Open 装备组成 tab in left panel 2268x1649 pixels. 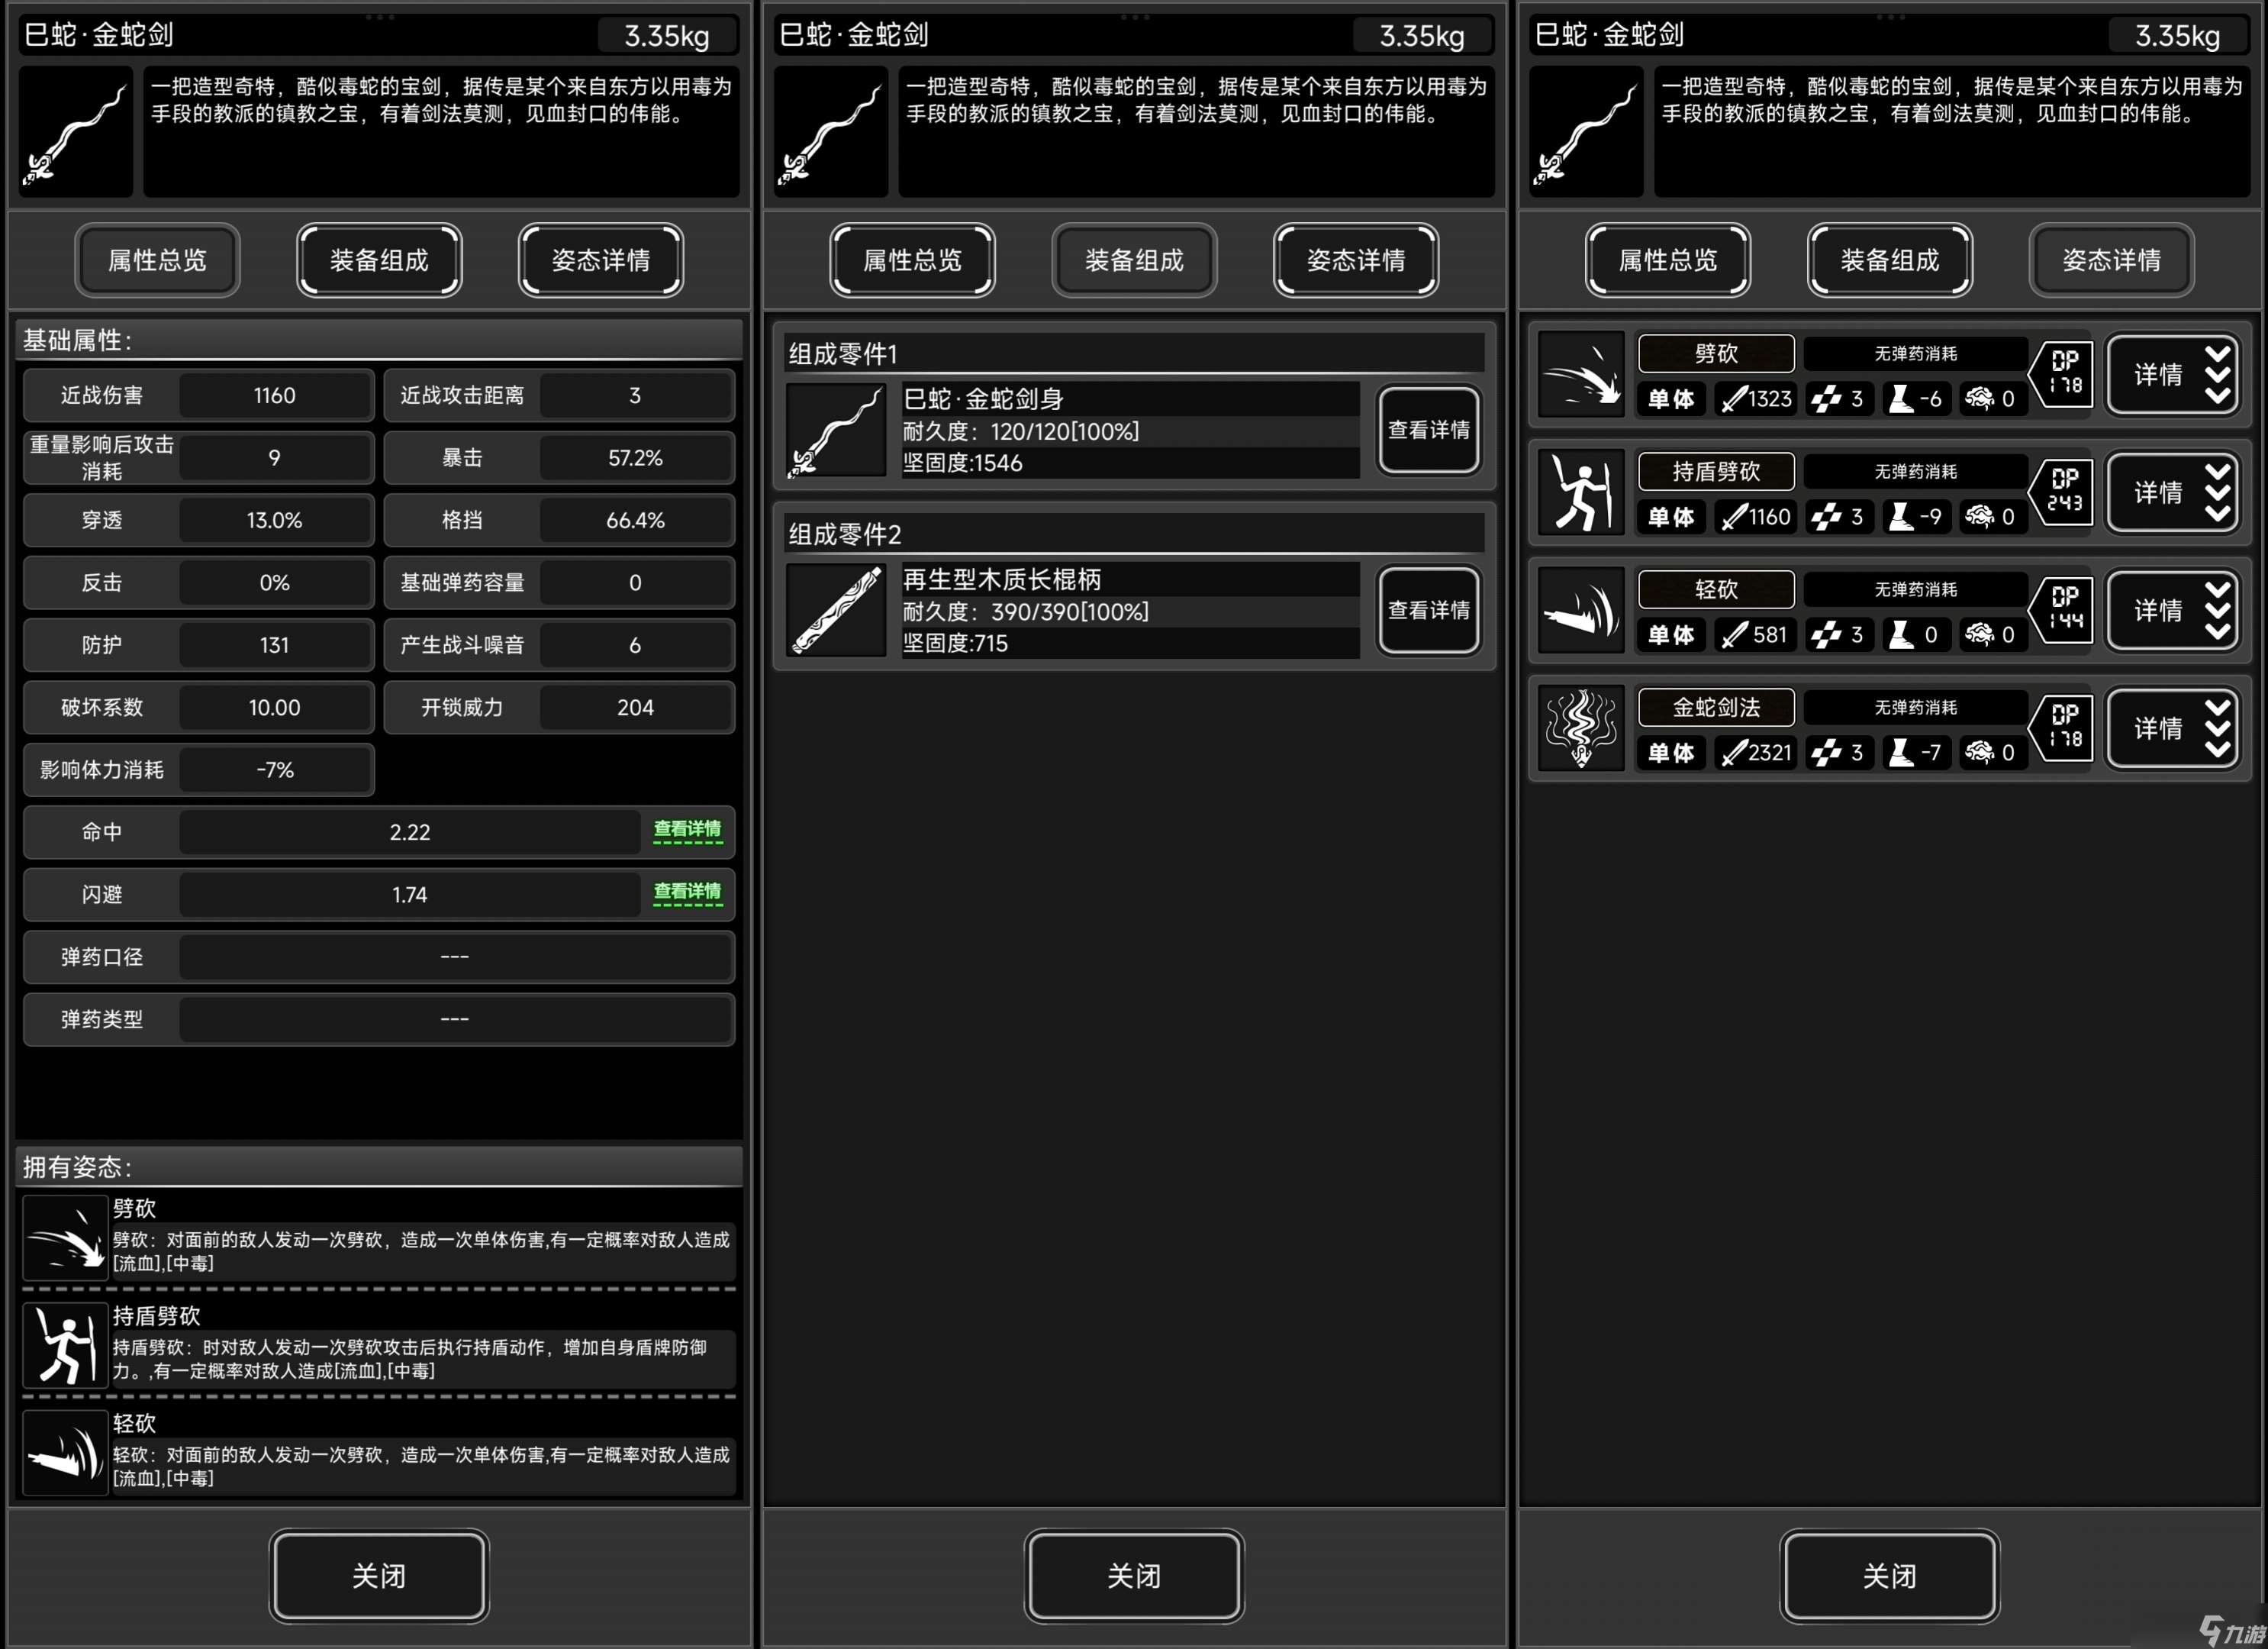(379, 260)
